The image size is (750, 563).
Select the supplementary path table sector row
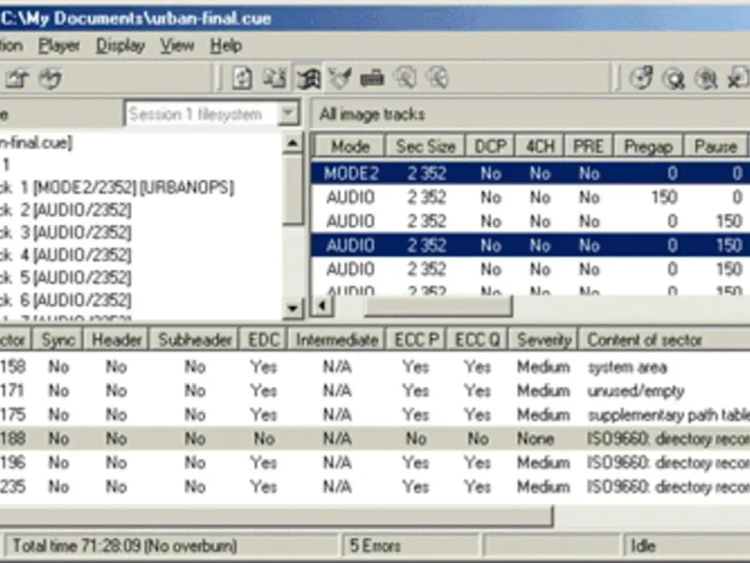coord(375,415)
